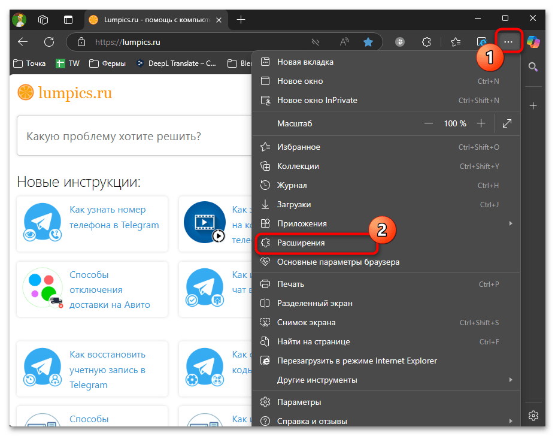The height and width of the screenshot is (436, 555).
Task: Open a new tab with the plus button
Action: pyautogui.click(x=241, y=20)
